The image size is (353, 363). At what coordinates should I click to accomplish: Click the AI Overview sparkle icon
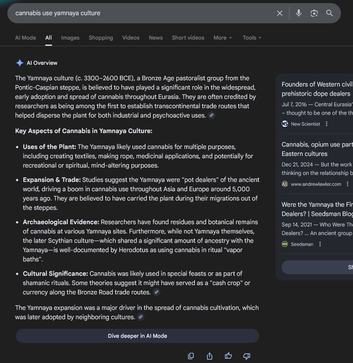click(x=20, y=63)
